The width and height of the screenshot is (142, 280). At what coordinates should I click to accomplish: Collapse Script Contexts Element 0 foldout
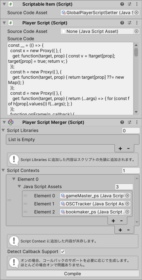(14, 179)
